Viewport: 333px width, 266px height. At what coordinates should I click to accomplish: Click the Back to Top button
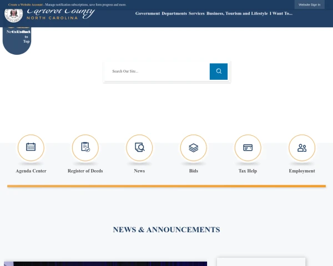pos(26,39)
